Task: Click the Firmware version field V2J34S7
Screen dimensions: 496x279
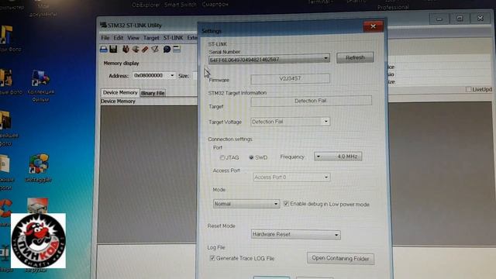Action: [x=290, y=78]
